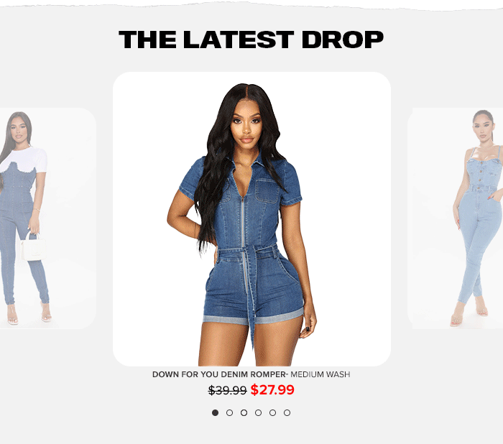The height and width of the screenshot is (444, 503).
Task: Click the Medium Wash variant text
Action: [320, 374]
